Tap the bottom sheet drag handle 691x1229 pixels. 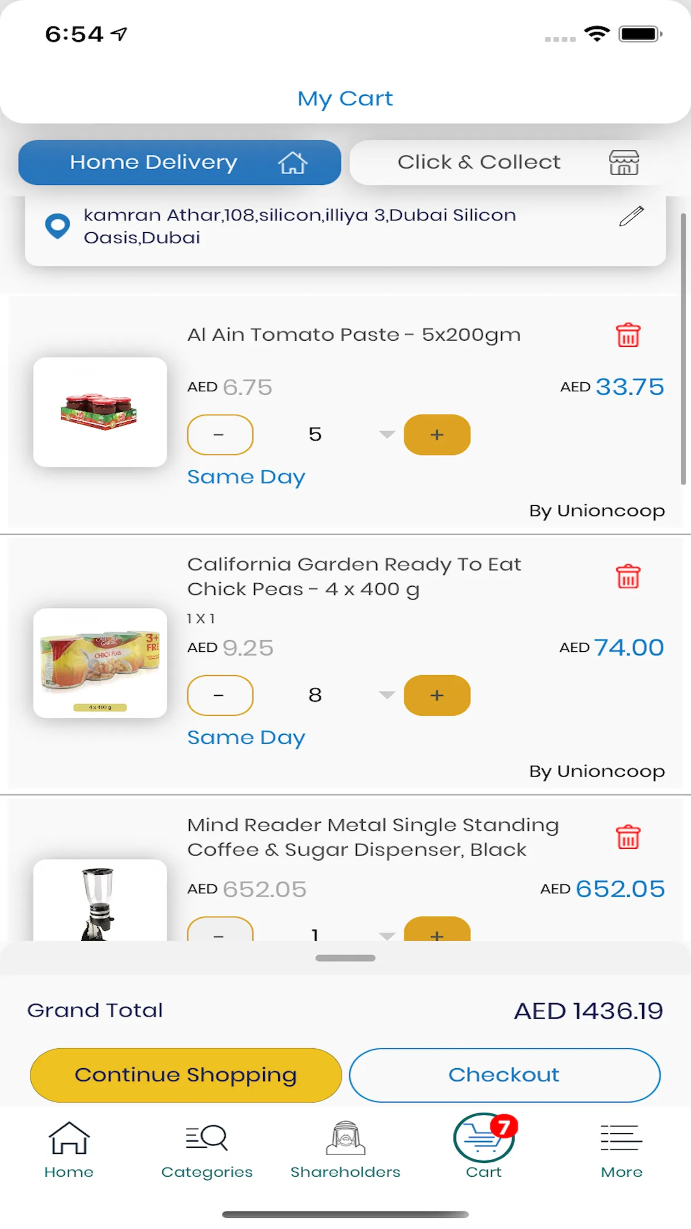click(x=345, y=958)
